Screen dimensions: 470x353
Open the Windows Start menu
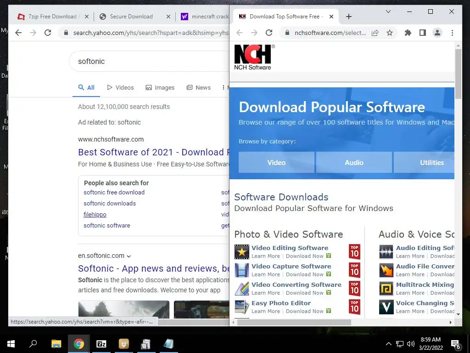pyautogui.click(x=11, y=344)
